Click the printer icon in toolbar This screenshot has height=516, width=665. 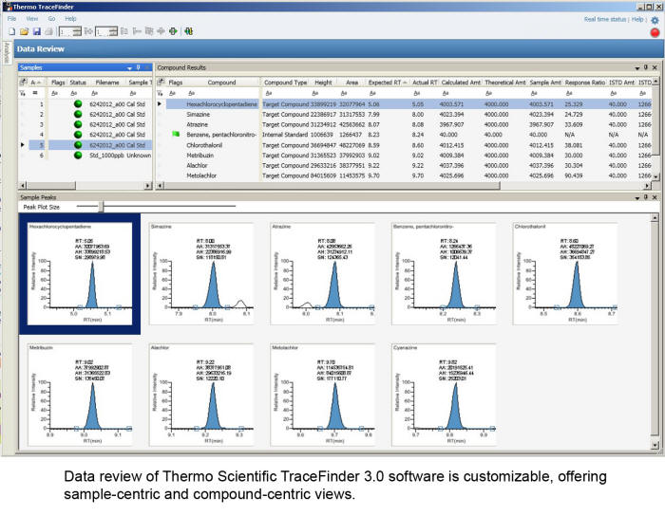(x=48, y=31)
